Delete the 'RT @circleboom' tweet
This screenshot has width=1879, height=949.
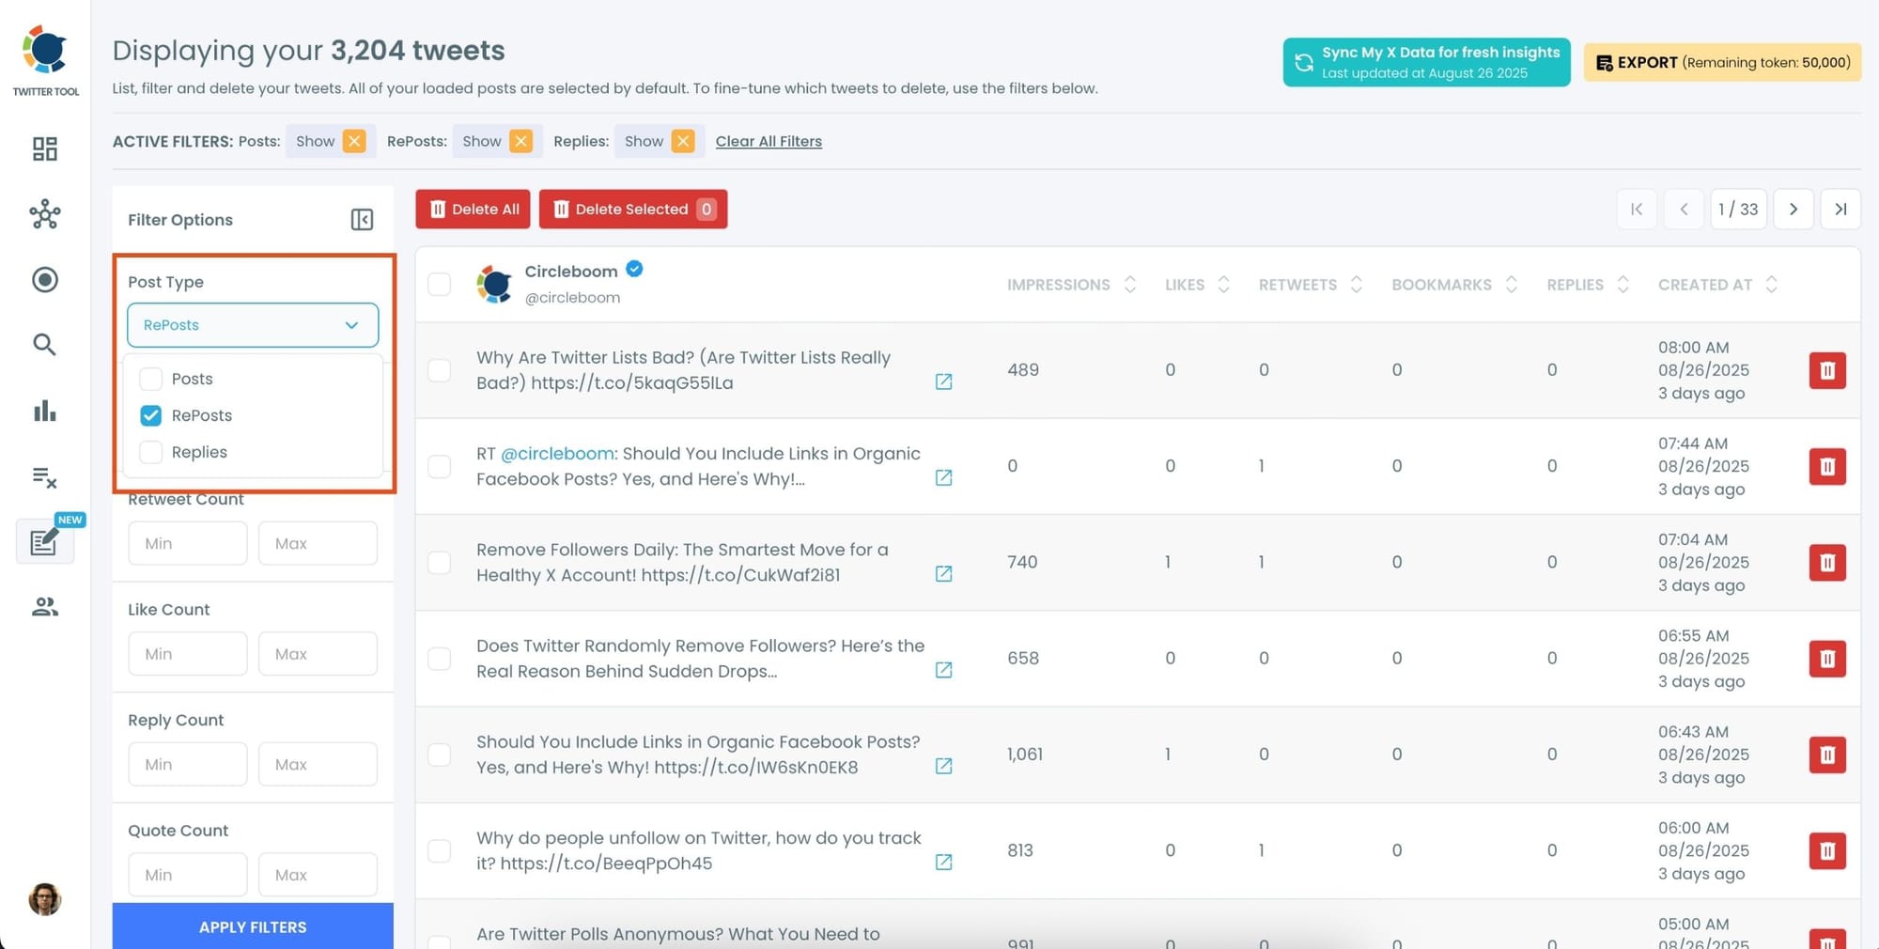tap(1827, 466)
